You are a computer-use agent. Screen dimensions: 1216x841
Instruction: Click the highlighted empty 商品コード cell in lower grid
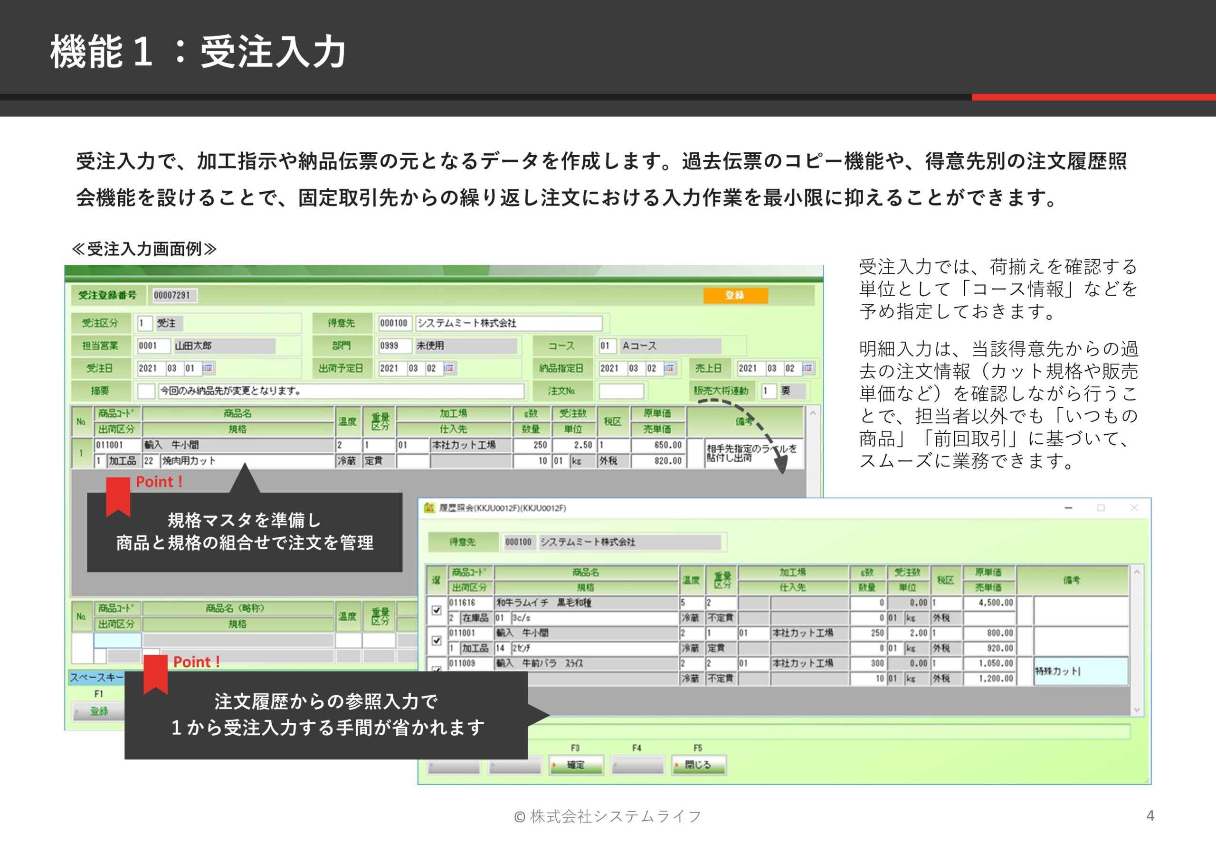click(118, 640)
